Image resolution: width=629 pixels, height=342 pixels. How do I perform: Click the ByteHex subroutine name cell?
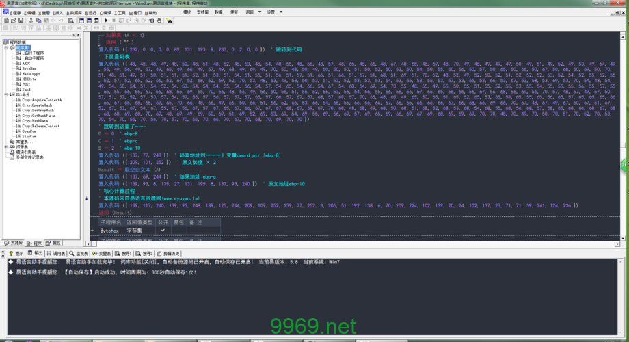[109, 231]
